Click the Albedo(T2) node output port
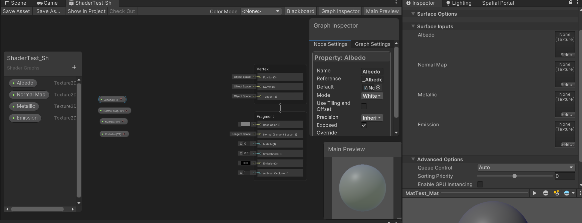Image resolution: width=582 pixels, height=223 pixels. pyautogui.click(x=121, y=99)
